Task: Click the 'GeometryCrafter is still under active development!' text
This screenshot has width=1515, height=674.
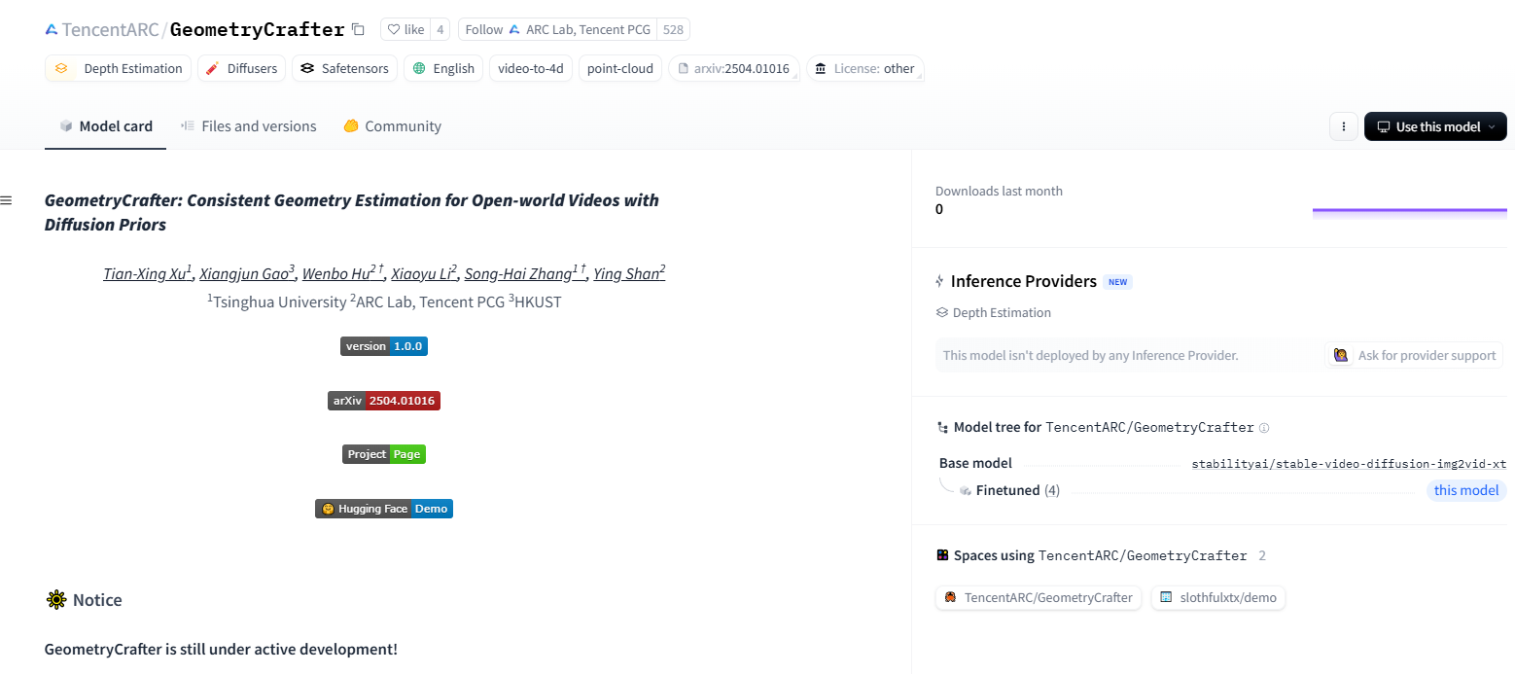Action: pyautogui.click(x=221, y=649)
